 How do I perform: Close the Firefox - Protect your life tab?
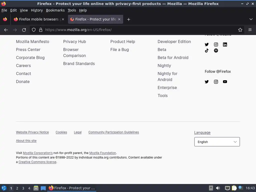[x=119, y=19]
